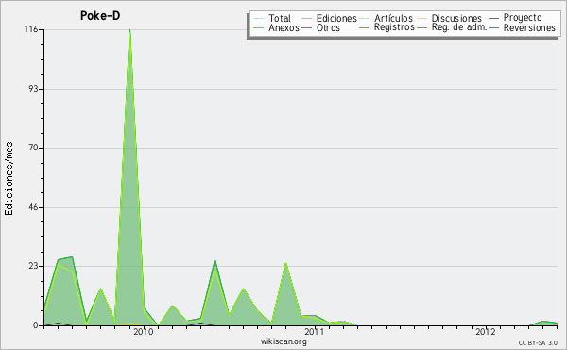Click the 70 y-axis label
This screenshot has height=350, width=567.
tap(34, 148)
